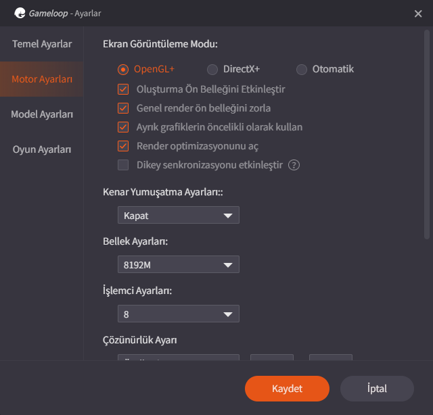Uncheck Genel render ön belleğini zorla
The height and width of the screenshot is (415, 433).
tap(123, 108)
